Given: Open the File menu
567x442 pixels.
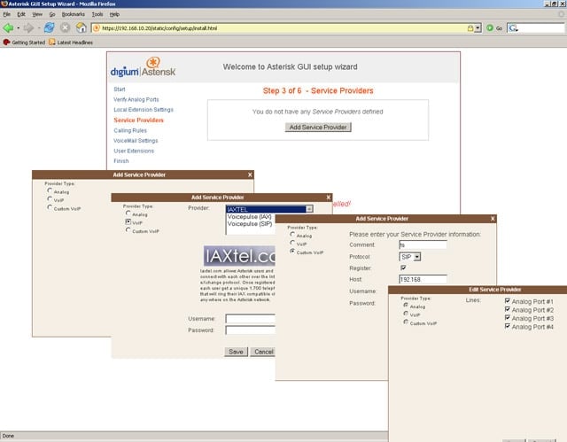Looking at the screenshot, I should point(7,14).
